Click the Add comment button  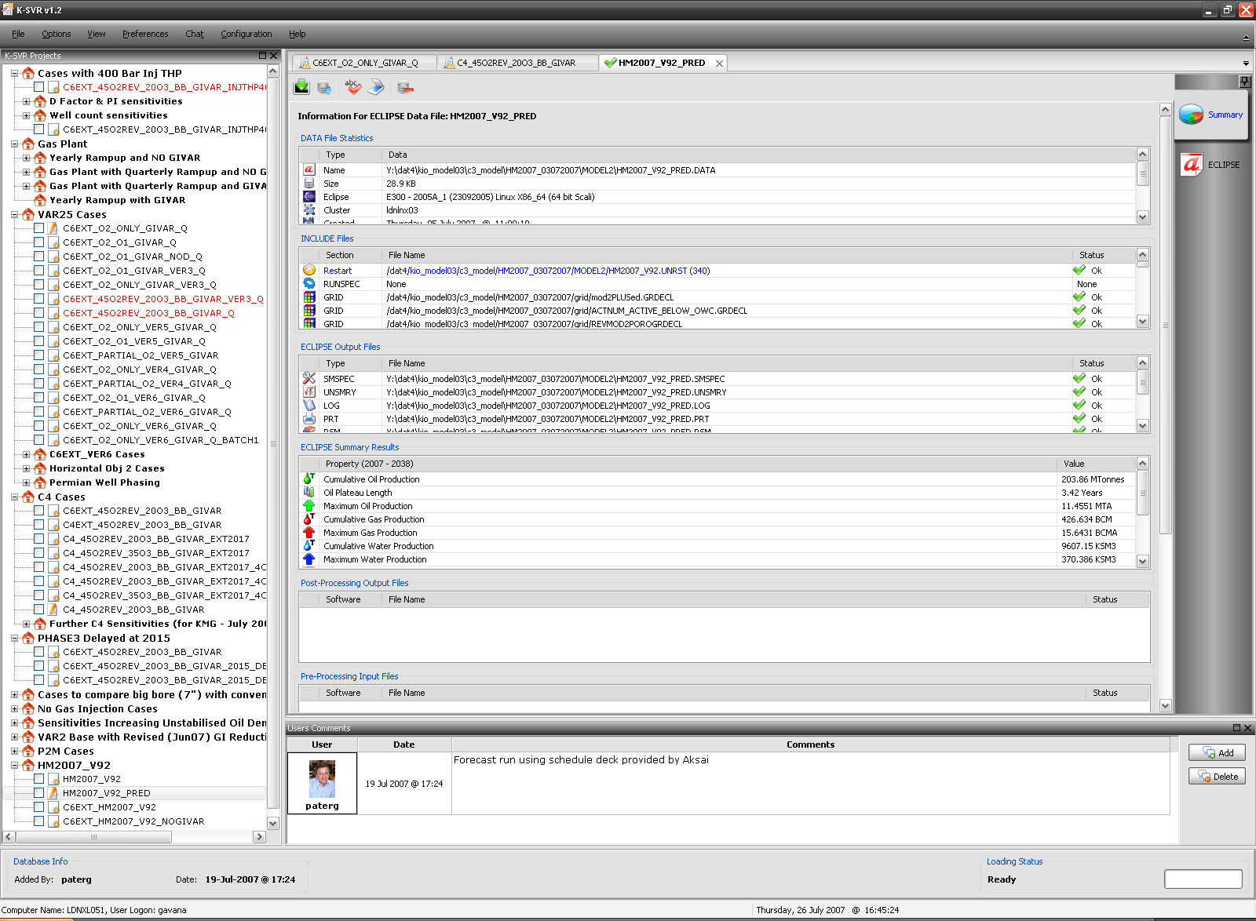tap(1217, 753)
